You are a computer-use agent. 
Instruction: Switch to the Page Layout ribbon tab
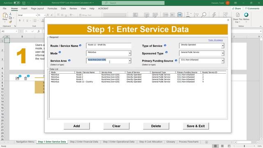point(37,8)
